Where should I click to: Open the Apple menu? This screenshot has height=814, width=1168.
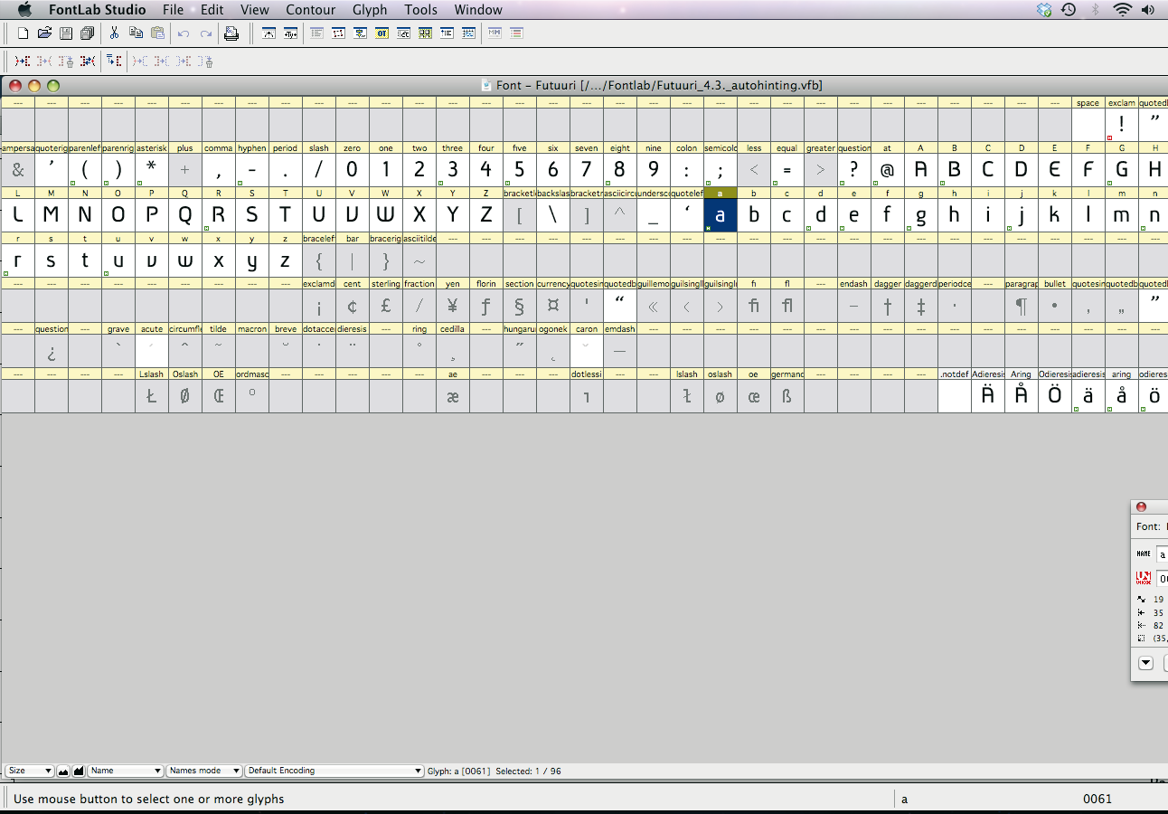(x=24, y=10)
